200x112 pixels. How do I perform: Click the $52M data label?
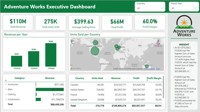[x=51, y=41]
